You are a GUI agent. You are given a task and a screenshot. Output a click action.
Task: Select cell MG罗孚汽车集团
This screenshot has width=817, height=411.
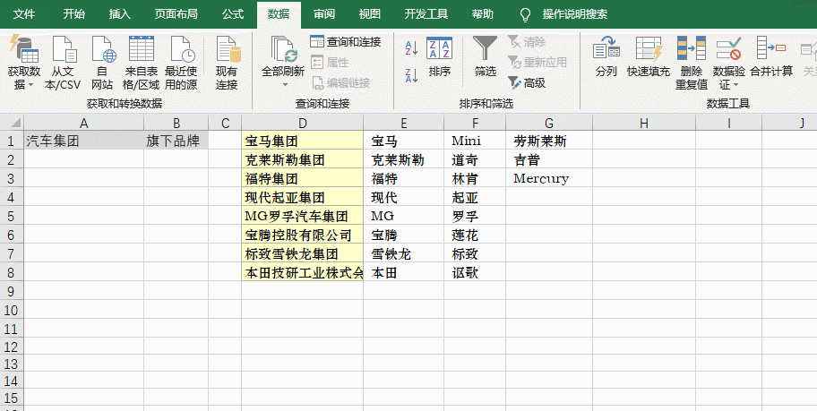coord(303,216)
